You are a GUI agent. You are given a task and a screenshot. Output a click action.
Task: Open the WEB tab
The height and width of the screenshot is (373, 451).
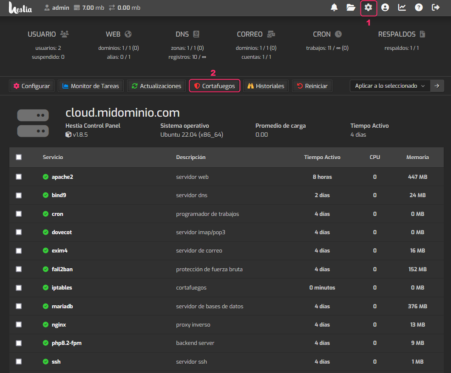(119, 34)
